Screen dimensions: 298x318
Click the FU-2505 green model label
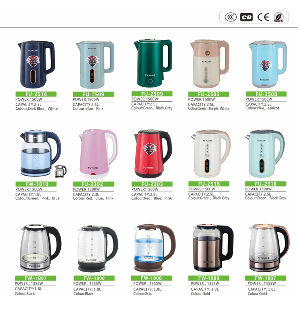pyautogui.click(x=209, y=94)
